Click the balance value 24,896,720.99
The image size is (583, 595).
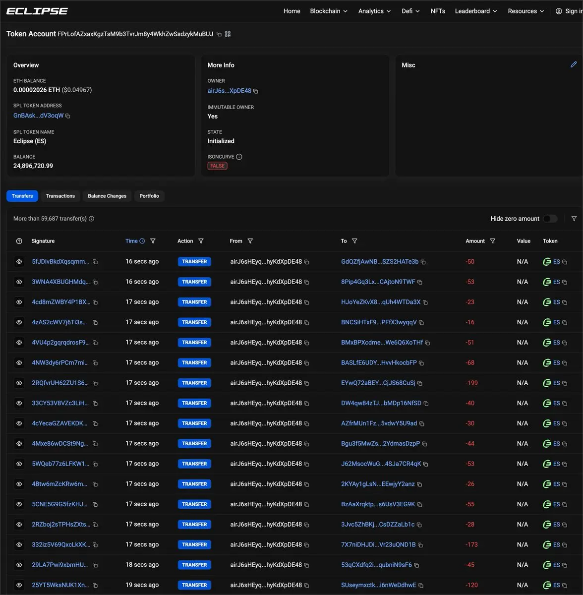coord(33,166)
